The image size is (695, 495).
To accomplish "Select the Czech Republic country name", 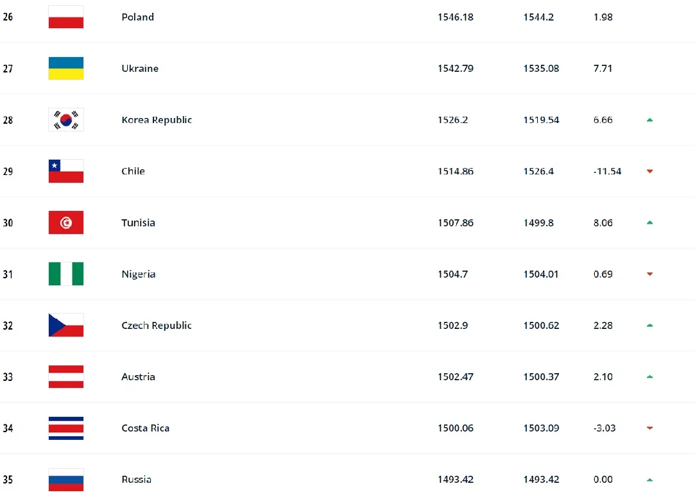I will click(157, 325).
